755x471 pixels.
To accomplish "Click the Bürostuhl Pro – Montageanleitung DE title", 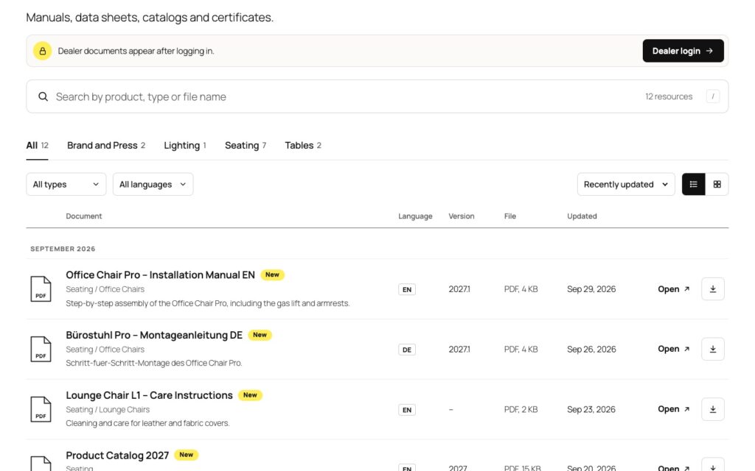I will pos(154,335).
